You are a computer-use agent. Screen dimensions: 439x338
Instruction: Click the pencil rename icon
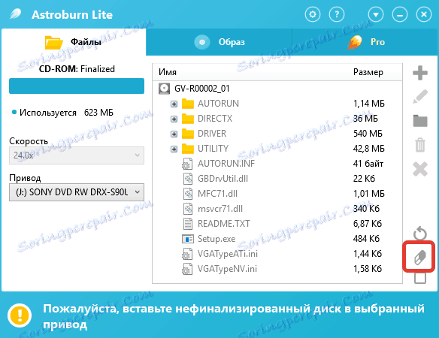420,97
